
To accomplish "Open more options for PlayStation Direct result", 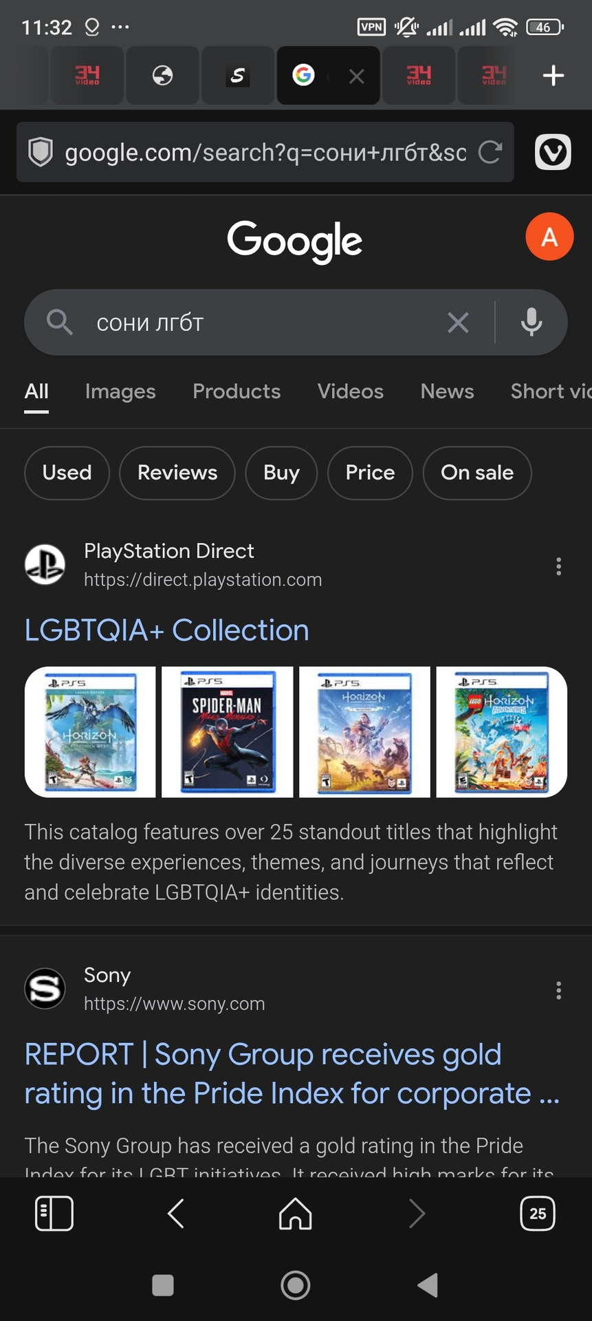I will pos(558,566).
